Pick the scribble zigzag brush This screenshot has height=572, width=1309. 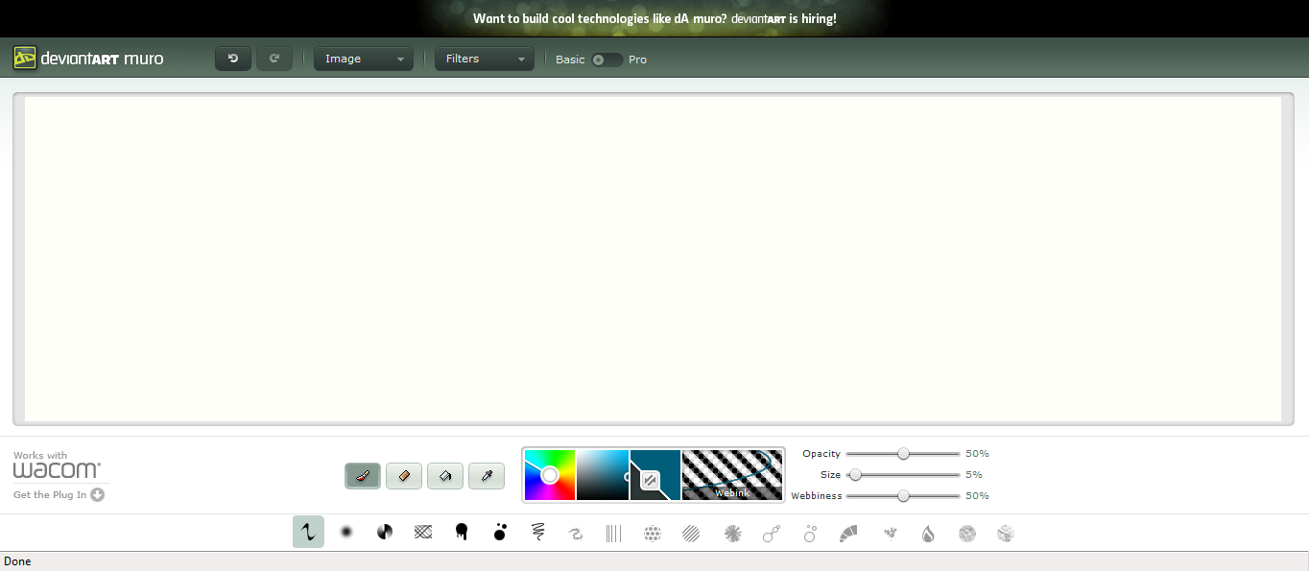tap(537, 533)
